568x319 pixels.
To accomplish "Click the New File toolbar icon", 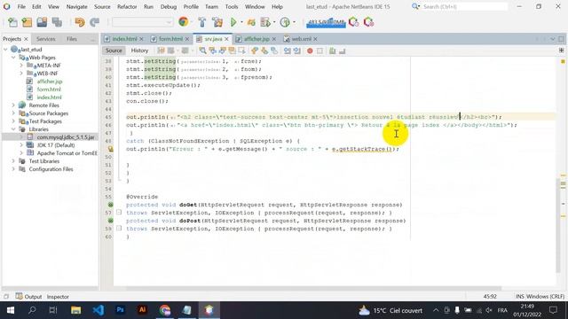I will pos(12,22).
